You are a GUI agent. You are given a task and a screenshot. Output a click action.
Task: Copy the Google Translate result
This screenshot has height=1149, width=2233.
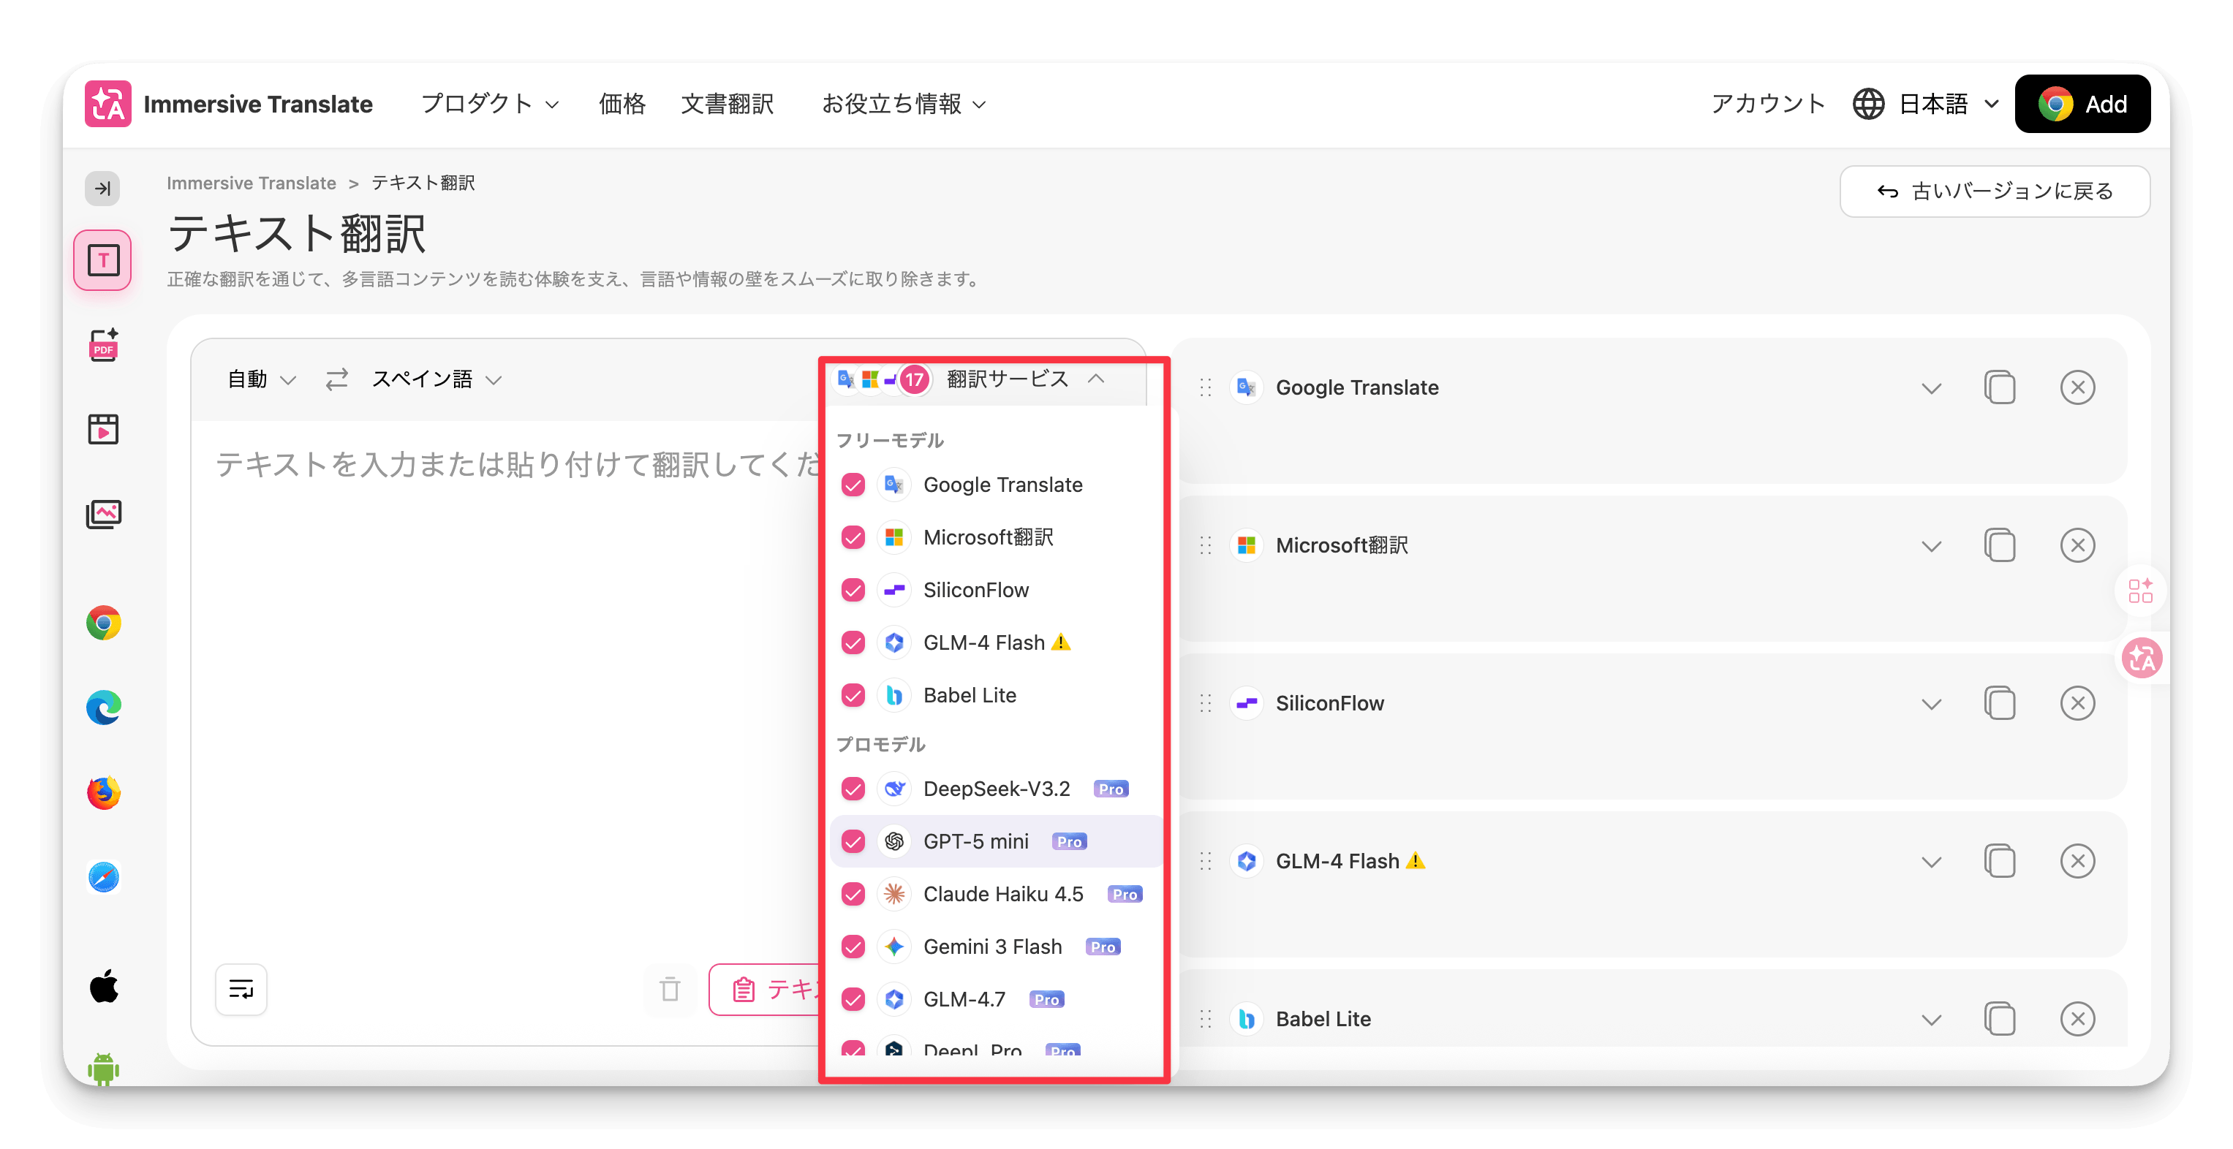tap(2000, 387)
